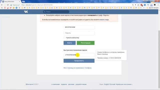
Task: Open the yellow circle bookmark icon
Action: (x=13, y=8)
